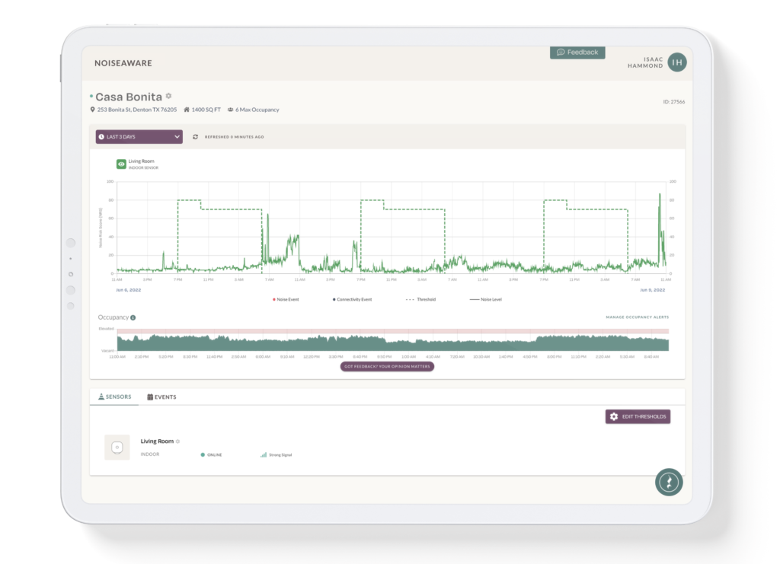Click the address location pin icon
This screenshot has width=780, height=564.
pyautogui.click(x=92, y=110)
